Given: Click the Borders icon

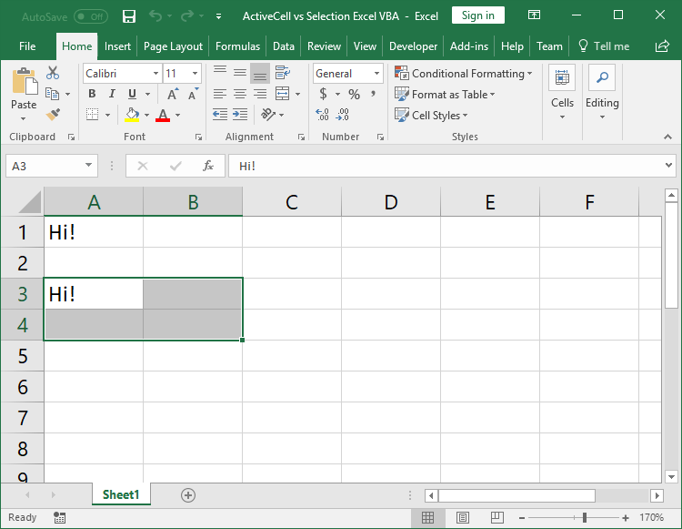Looking at the screenshot, I should point(92,115).
